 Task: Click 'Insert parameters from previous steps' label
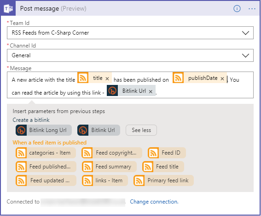pyautogui.click(x=59, y=111)
